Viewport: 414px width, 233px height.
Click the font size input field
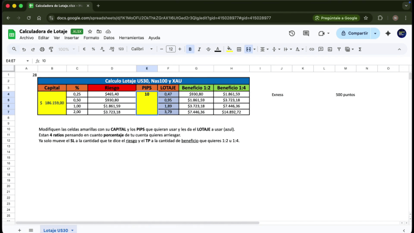171,49
